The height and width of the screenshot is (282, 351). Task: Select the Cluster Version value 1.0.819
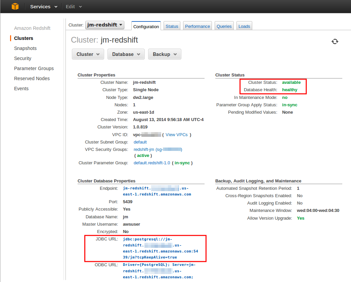[x=140, y=127]
